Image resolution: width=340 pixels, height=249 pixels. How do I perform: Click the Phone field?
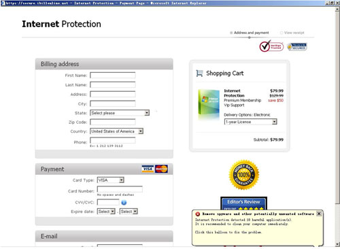pyautogui.click(x=113, y=140)
